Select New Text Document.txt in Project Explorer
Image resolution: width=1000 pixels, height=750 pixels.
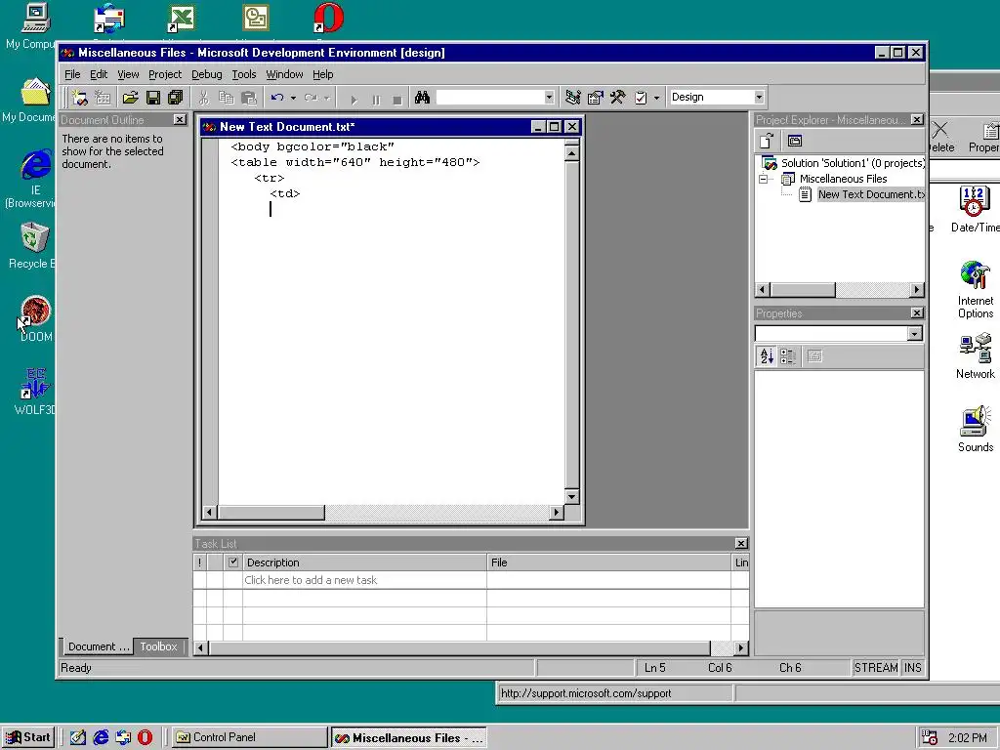[x=870, y=194]
